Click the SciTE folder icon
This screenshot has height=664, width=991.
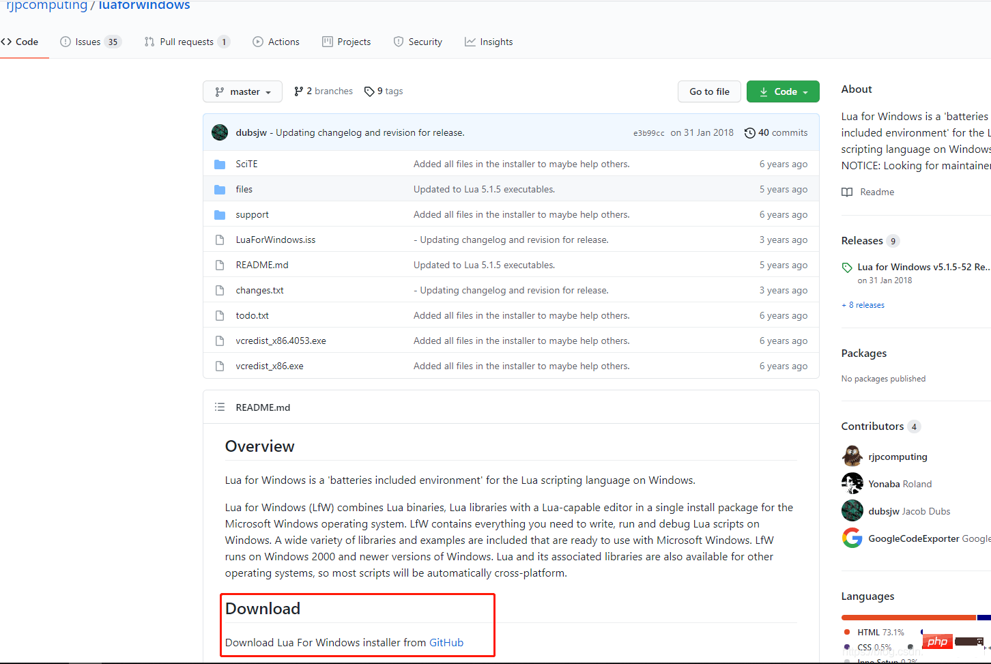tap(220, 164)
